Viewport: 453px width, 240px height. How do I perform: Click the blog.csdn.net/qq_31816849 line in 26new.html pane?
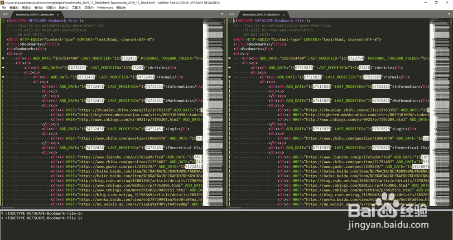pyautogui.click(x=127, y=194)
